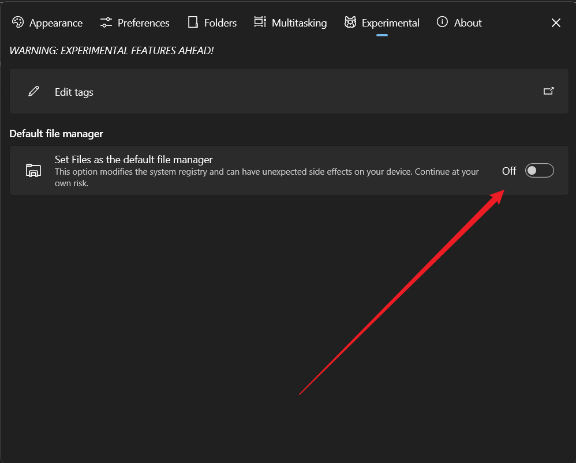Click the external link icon on Edit tags row
Image resolution: width=576 pixels, height=463 pixels.
(548, 91)
